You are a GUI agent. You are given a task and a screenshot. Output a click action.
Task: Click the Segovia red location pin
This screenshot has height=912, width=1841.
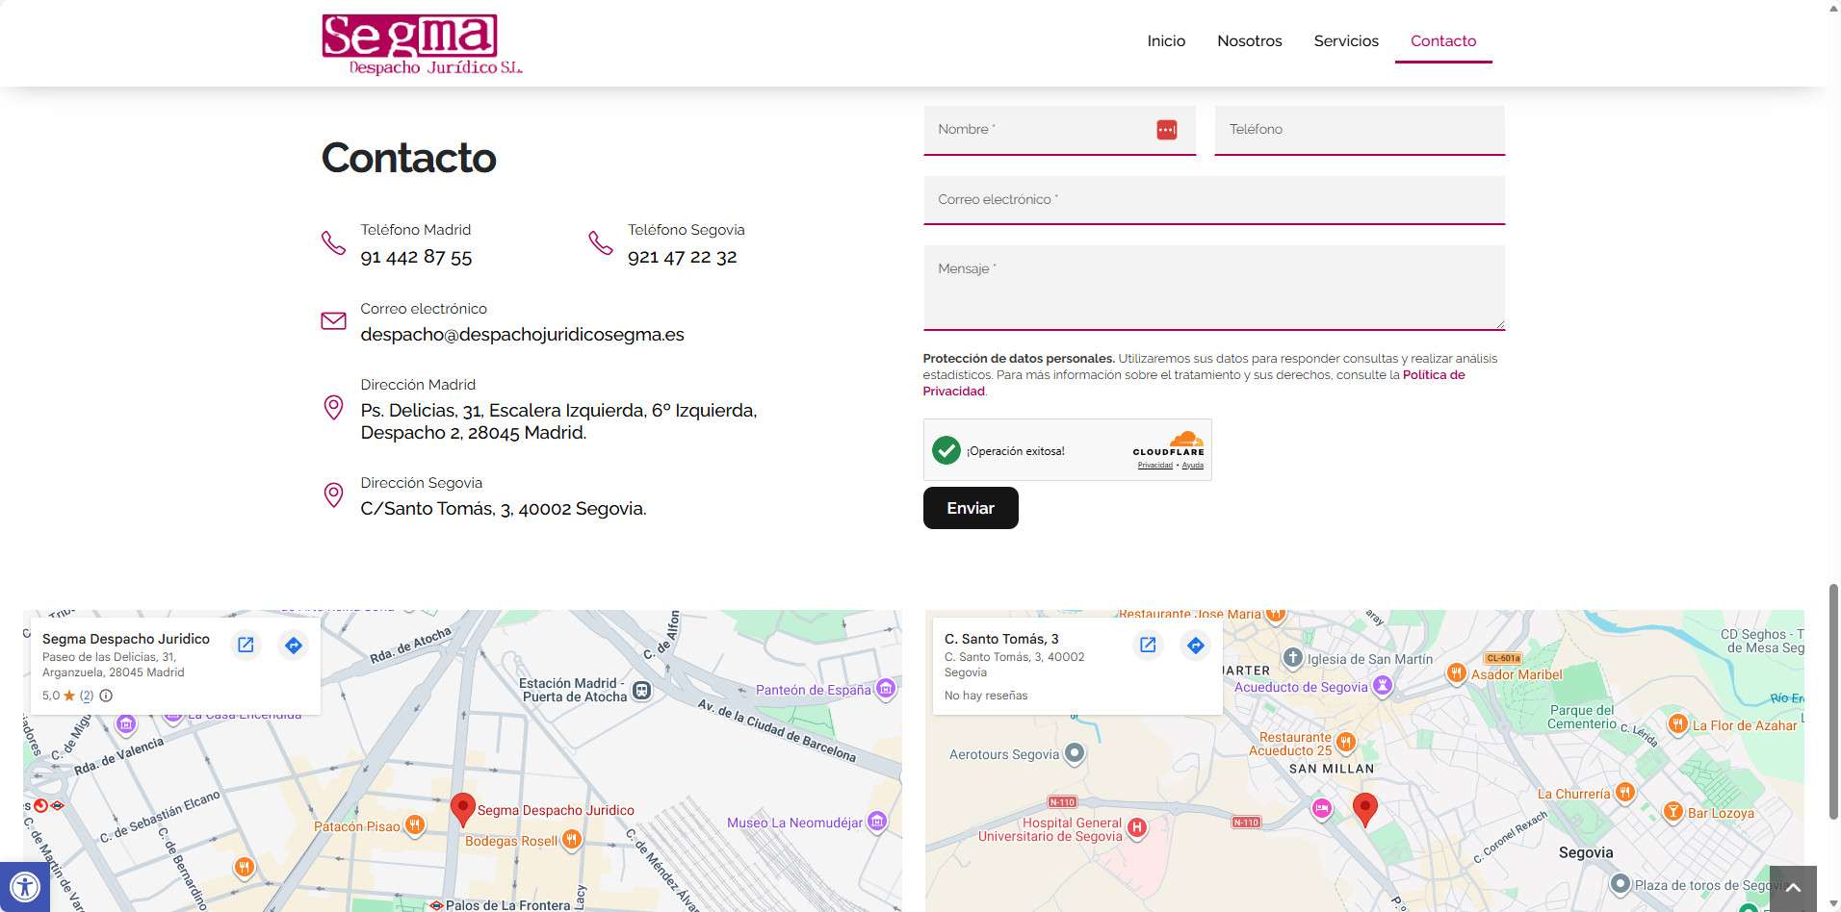(1364, 808)
